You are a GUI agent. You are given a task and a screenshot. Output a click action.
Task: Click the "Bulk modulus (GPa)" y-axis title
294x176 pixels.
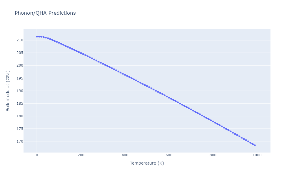[x=8, y=91]
